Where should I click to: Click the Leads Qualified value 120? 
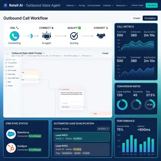click(x=119, y=95)
